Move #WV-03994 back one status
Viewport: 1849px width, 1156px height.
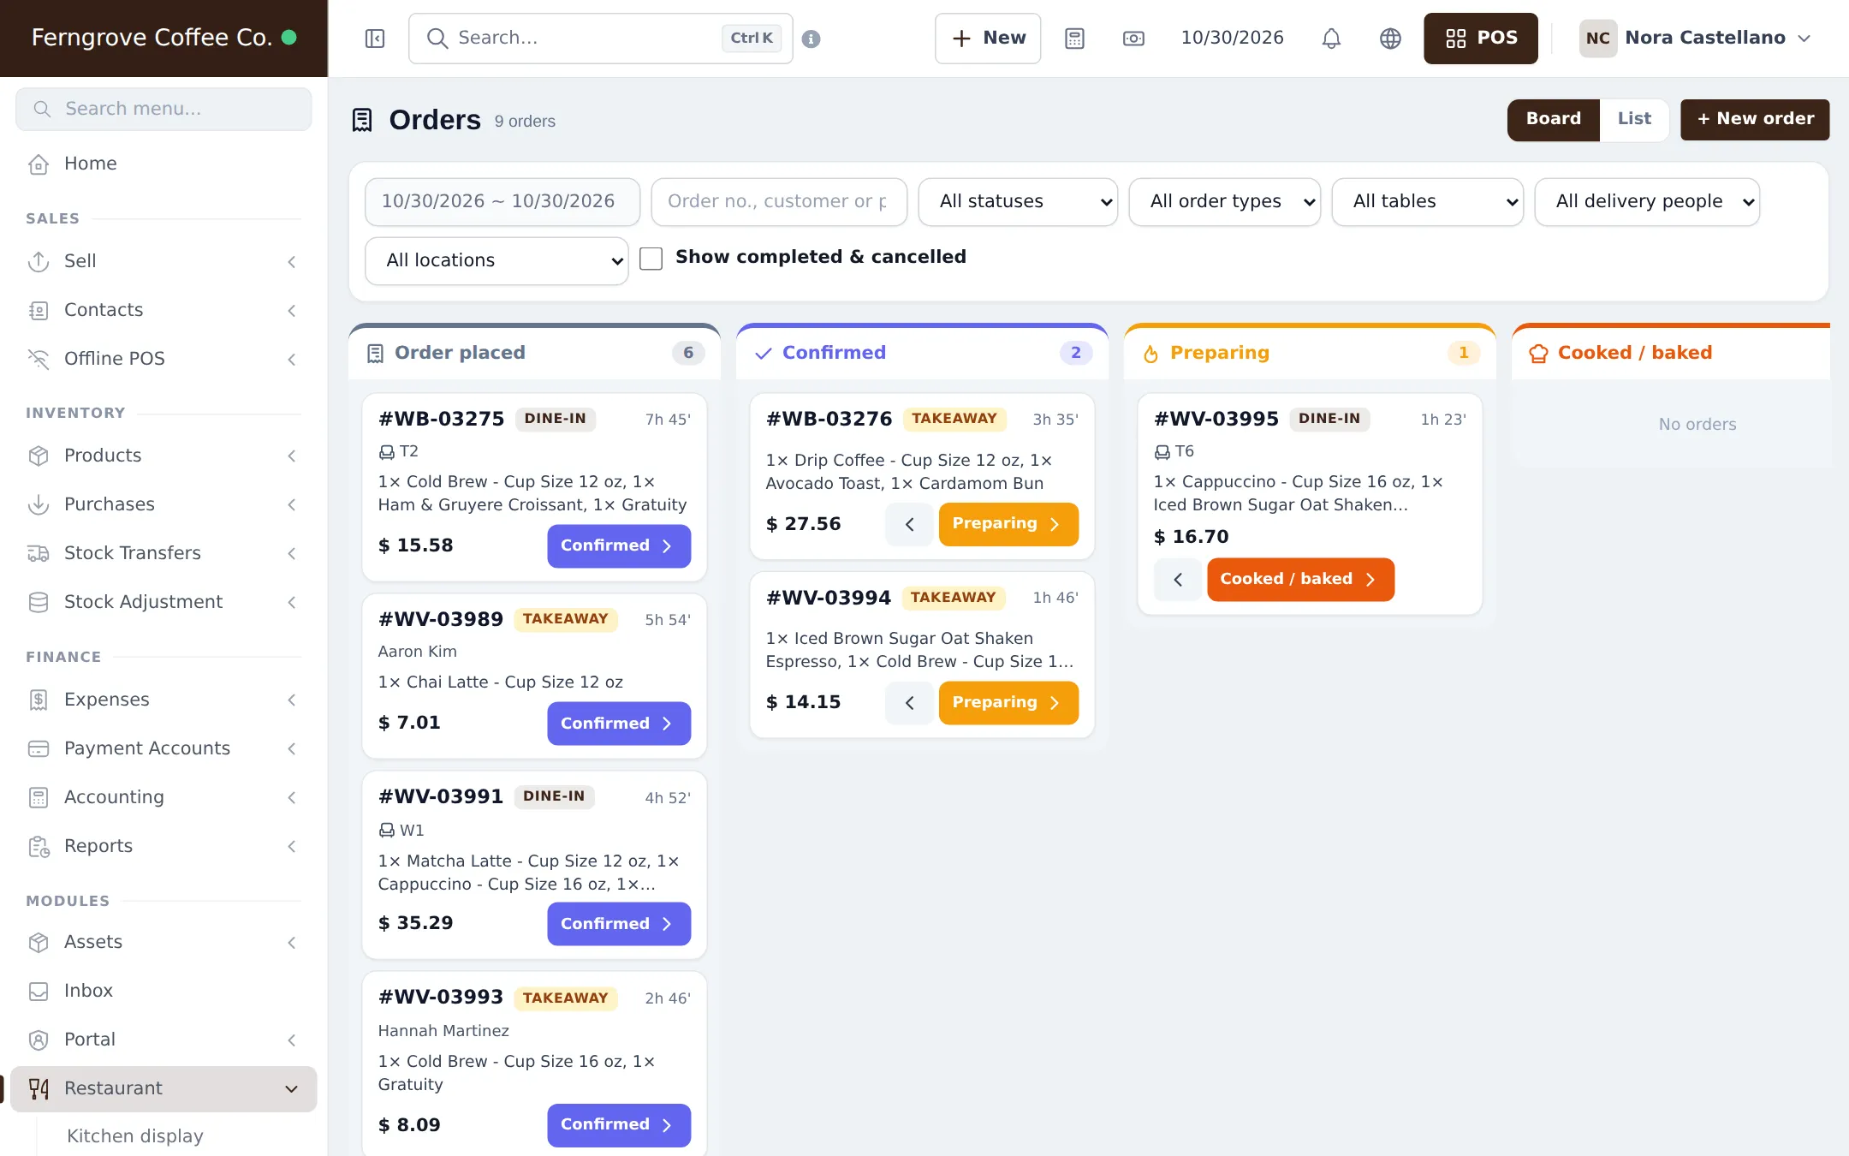pyautogui.click(x=909, y=703)
